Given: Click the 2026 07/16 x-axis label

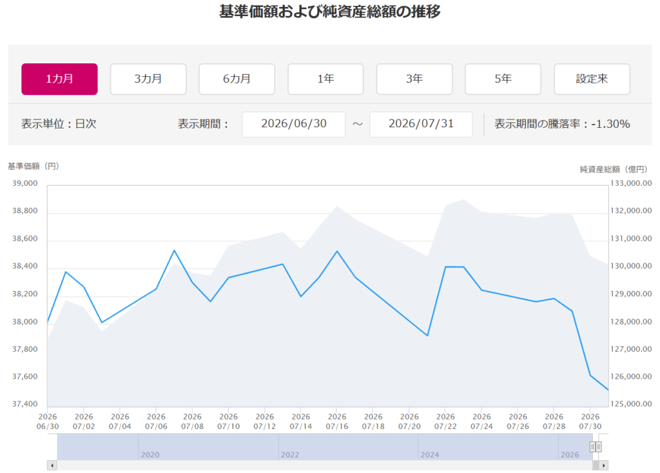Looking at the screenshot, I should 337,421.
